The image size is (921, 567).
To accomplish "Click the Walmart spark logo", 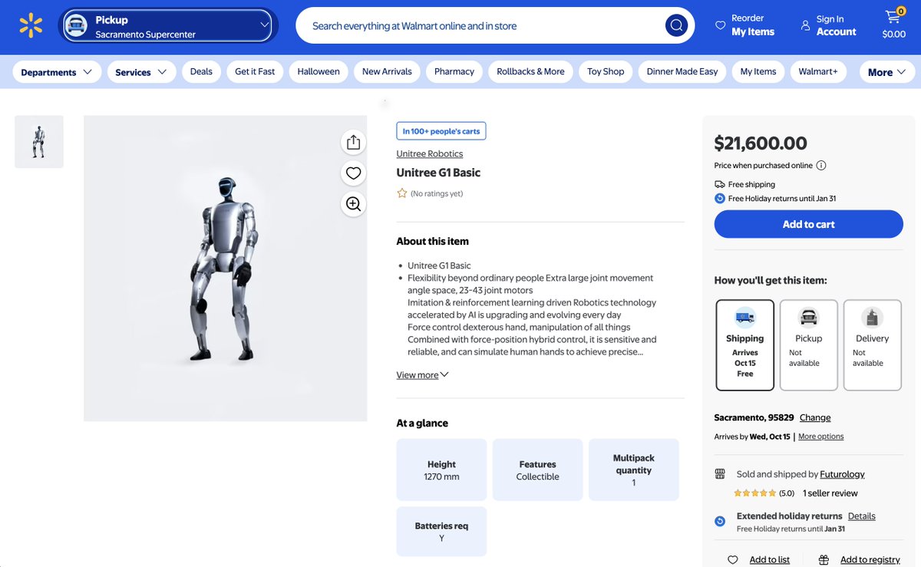I will click(31, 25).
